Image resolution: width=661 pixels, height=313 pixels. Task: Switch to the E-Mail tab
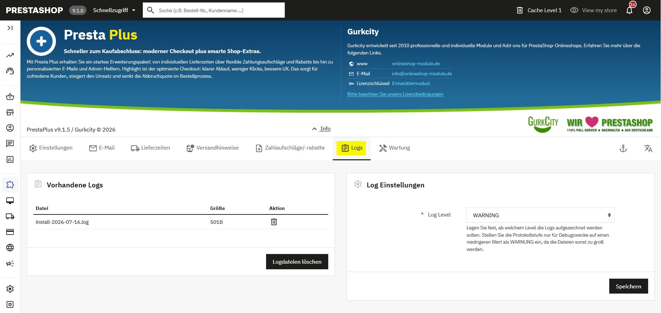pos(102,148)
